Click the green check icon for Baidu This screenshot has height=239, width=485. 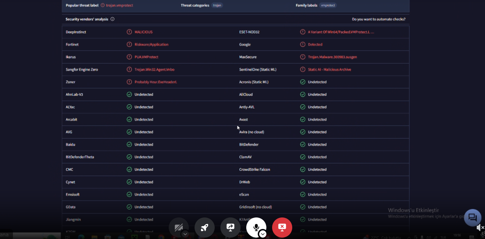pos(129,145)
